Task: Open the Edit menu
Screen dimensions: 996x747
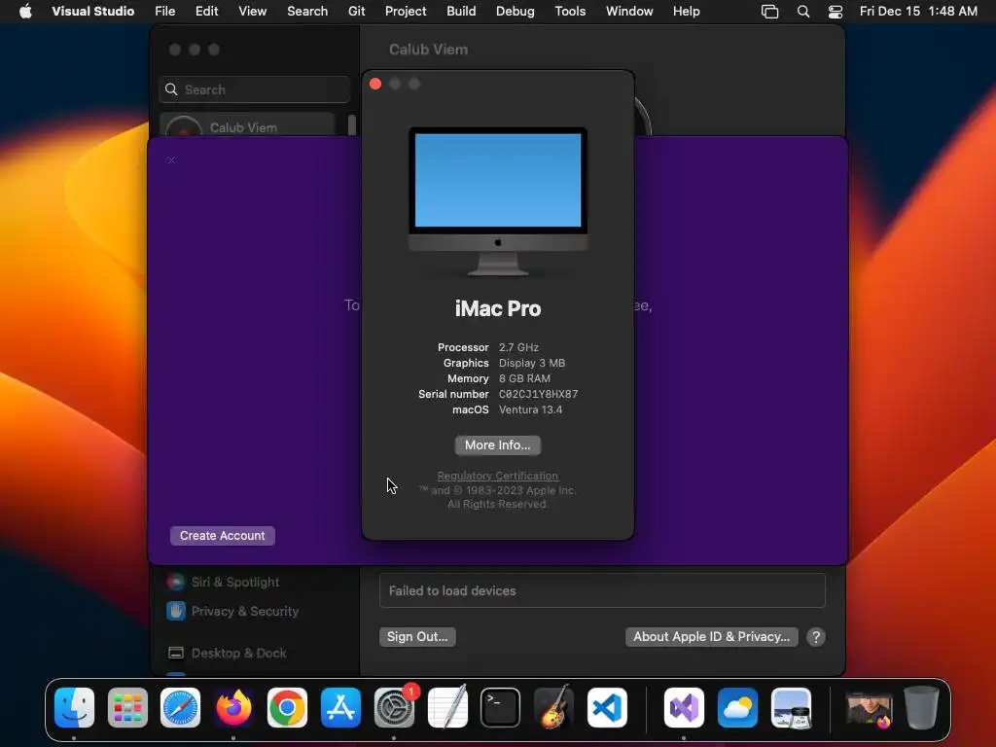Action: coord(206,12)
